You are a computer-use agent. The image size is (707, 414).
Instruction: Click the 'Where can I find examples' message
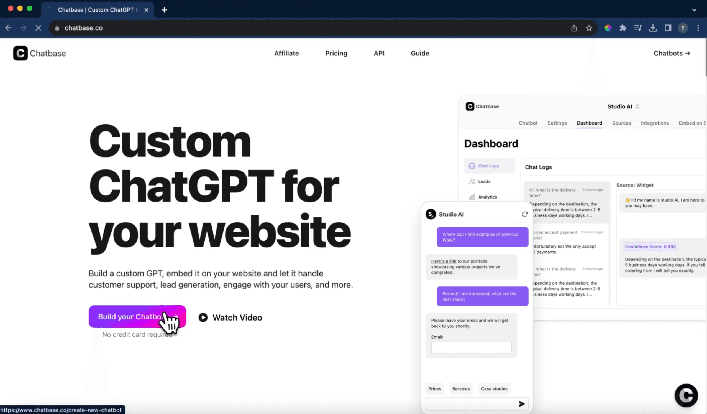coord(482,237)
